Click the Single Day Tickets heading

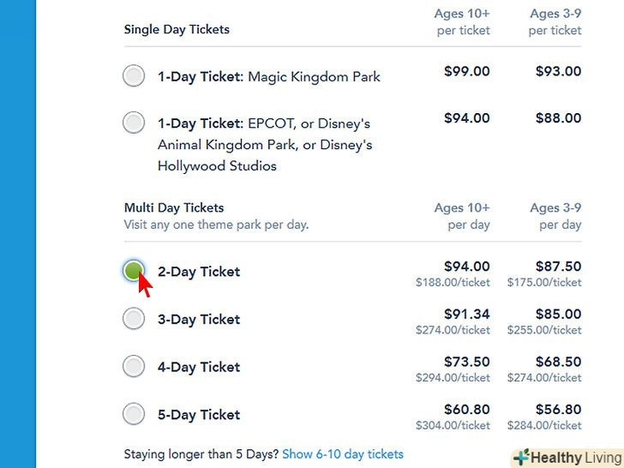(177, 29)
